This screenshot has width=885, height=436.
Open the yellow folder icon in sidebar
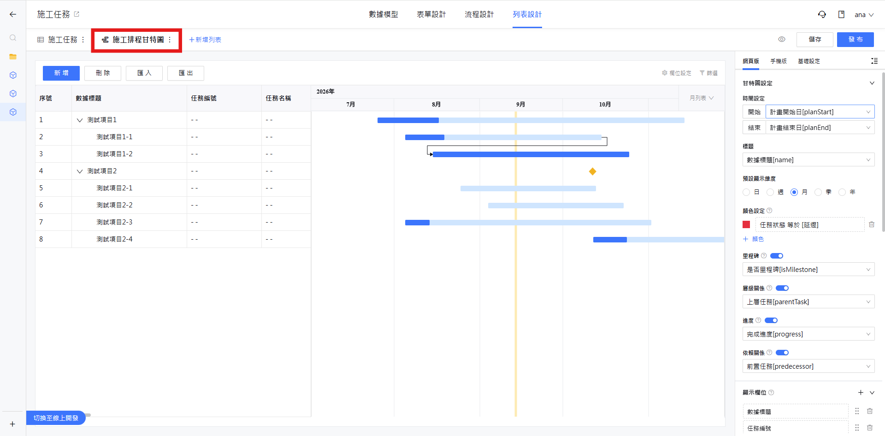pyautogui.click(x=13, y=57)
